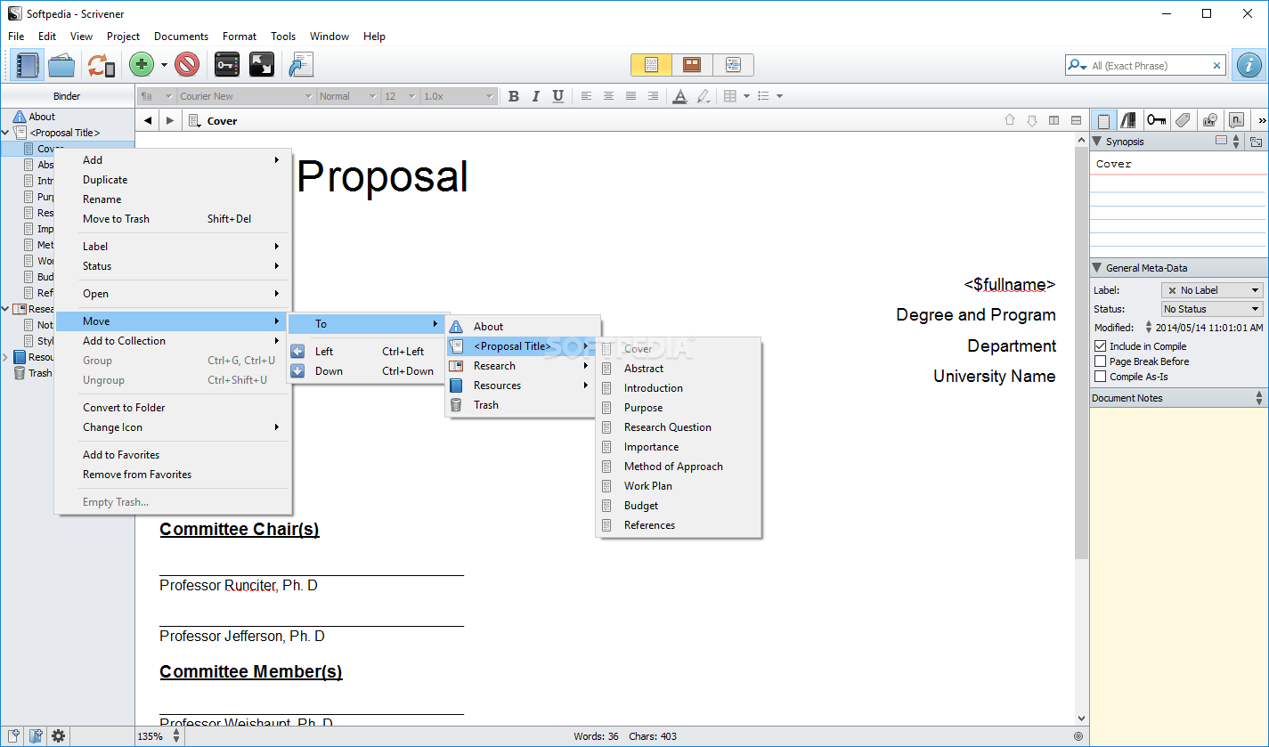Clear the search field with X

tap(1216, 65)
